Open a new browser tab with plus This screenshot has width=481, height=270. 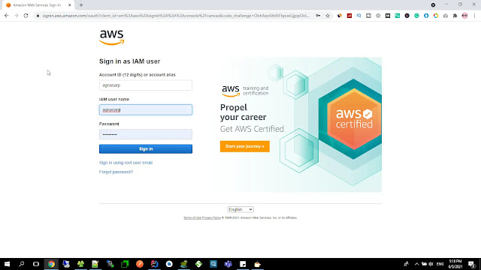click(x=81, y=5)
